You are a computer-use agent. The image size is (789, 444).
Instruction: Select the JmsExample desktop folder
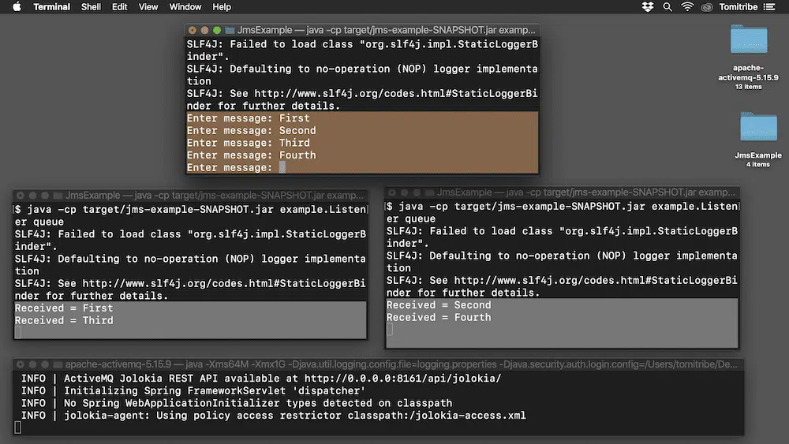pyautogui.click(x=757, y=128)
